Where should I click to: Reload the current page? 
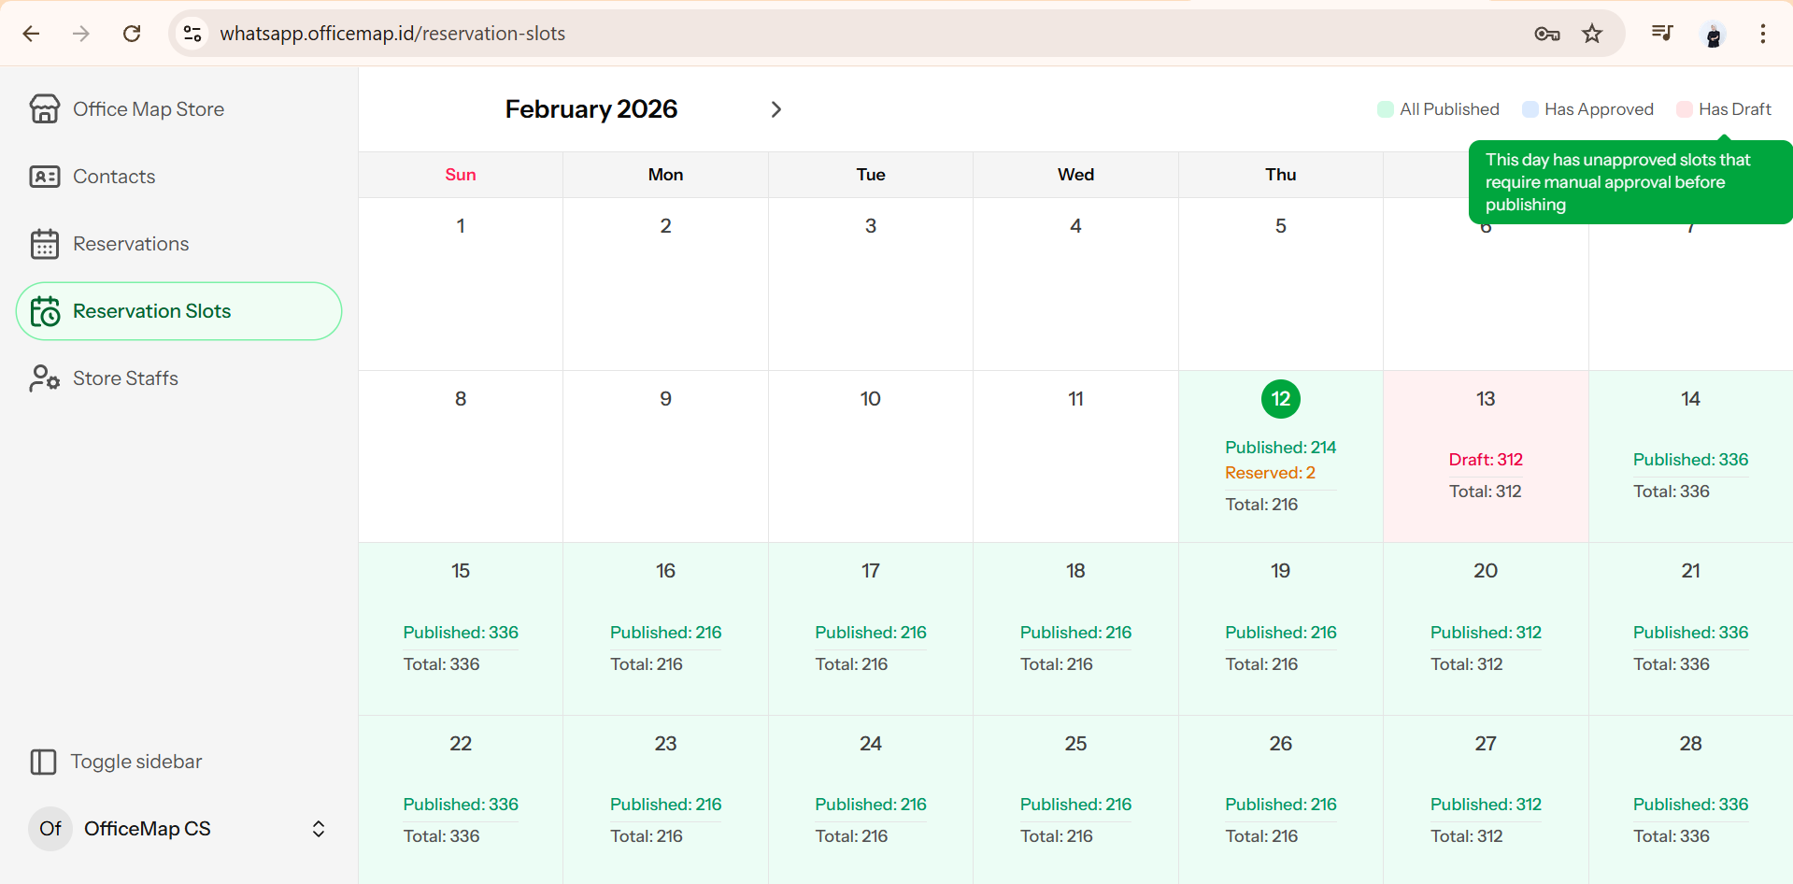132,34
